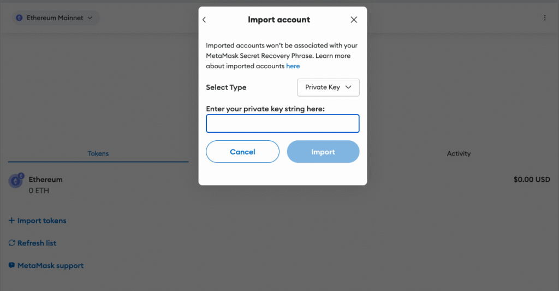Click the Import button
This screenshot has width=559, height=291.
(323, 152)
